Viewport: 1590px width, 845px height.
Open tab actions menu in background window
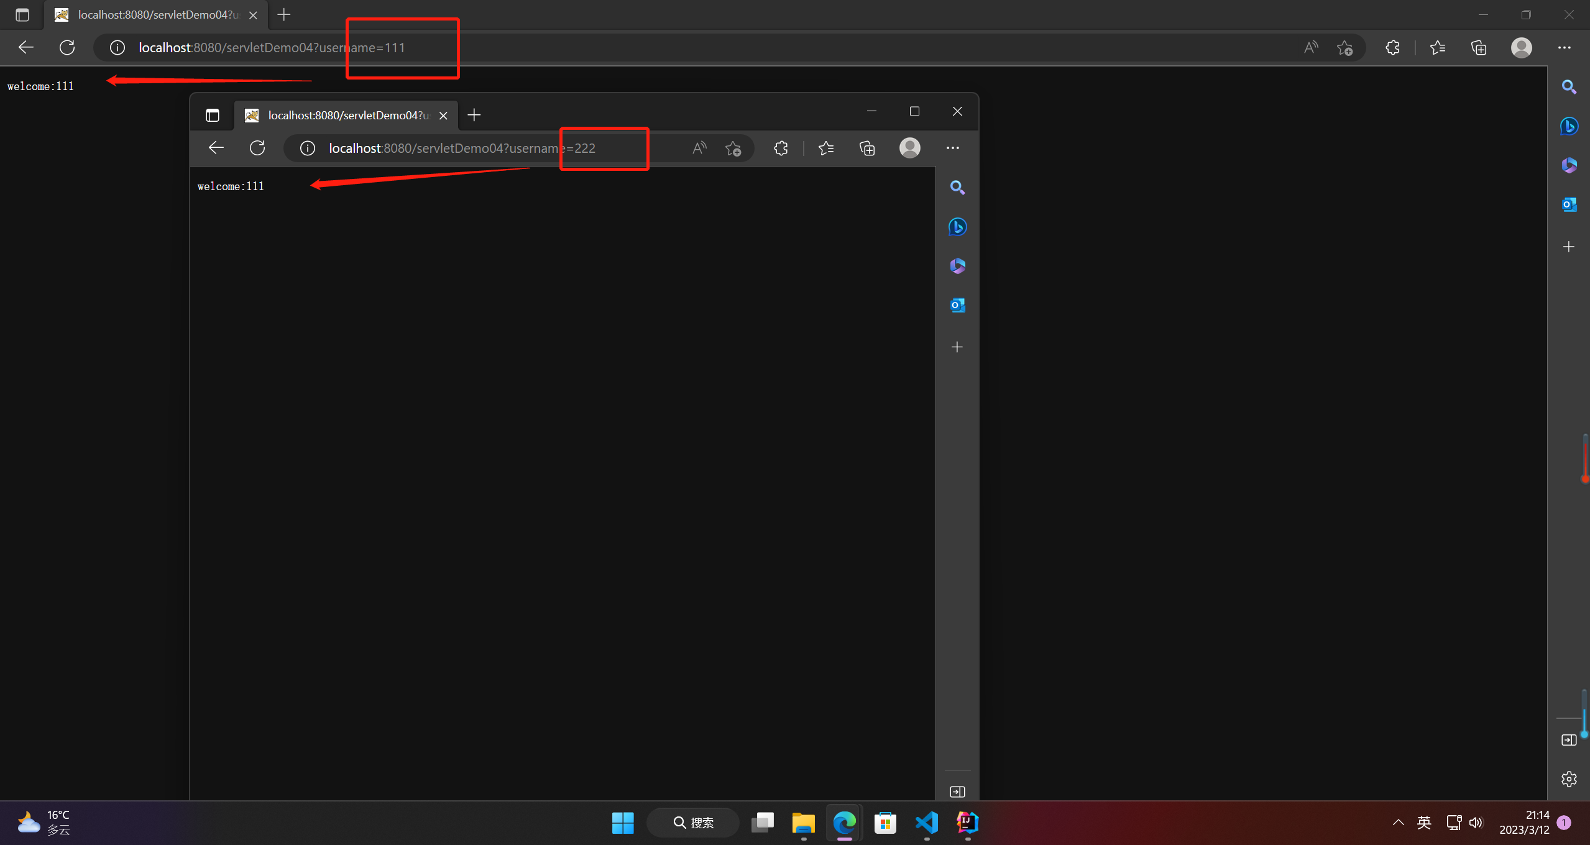[22, 15]
